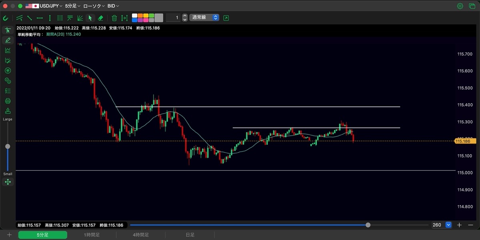Screen dimensions: 480x240
Task: Switch to the 4時間足 tab
Action: tap(141, 235)
